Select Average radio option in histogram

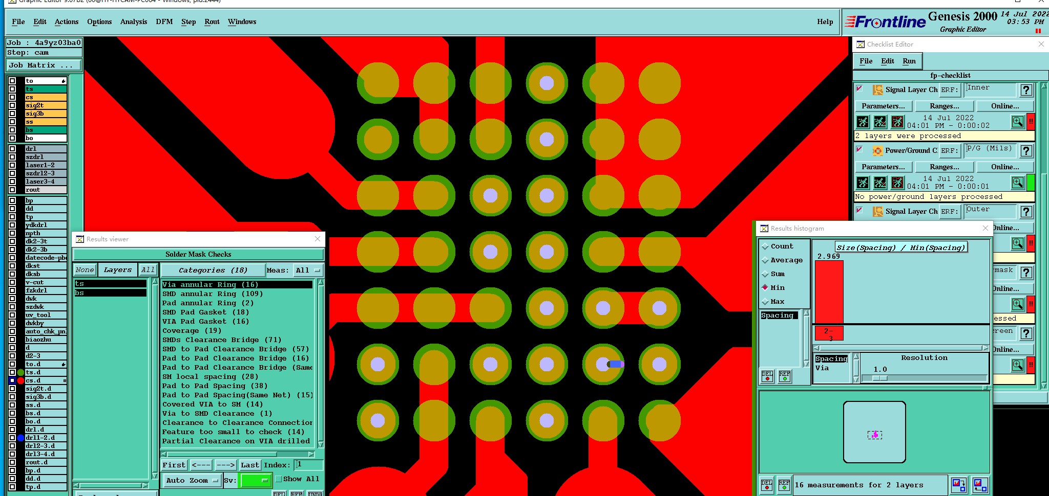[x=765, y=260]
